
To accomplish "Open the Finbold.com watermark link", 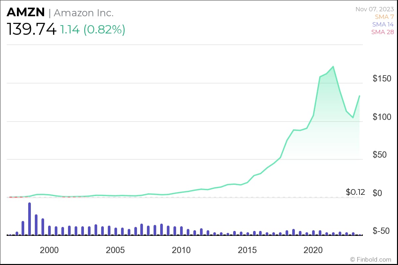I will (371, 259).
